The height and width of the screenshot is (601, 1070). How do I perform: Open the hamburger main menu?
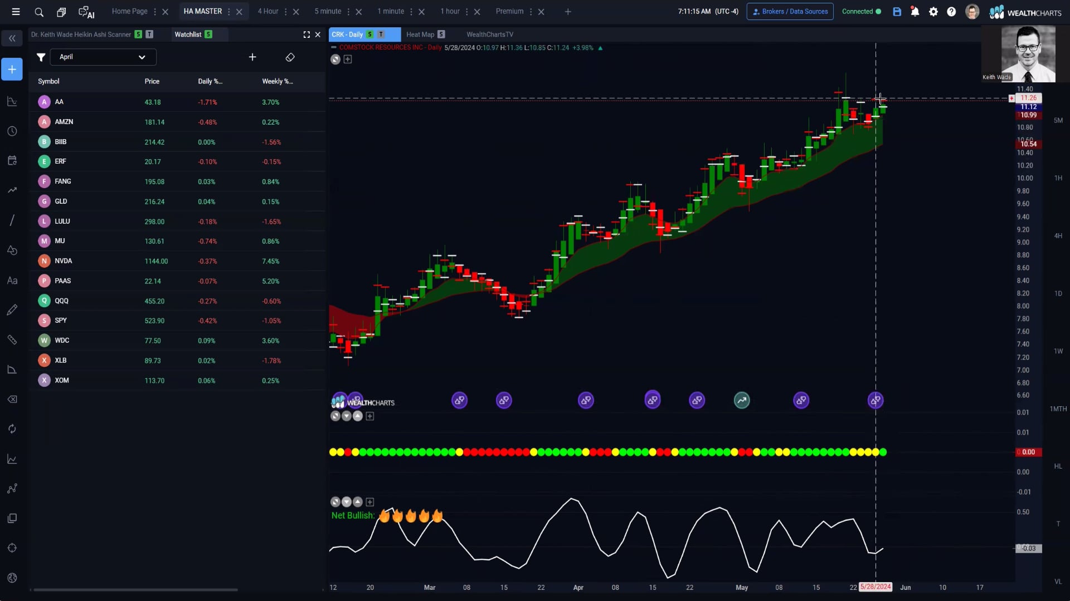(x=16, y=12)
